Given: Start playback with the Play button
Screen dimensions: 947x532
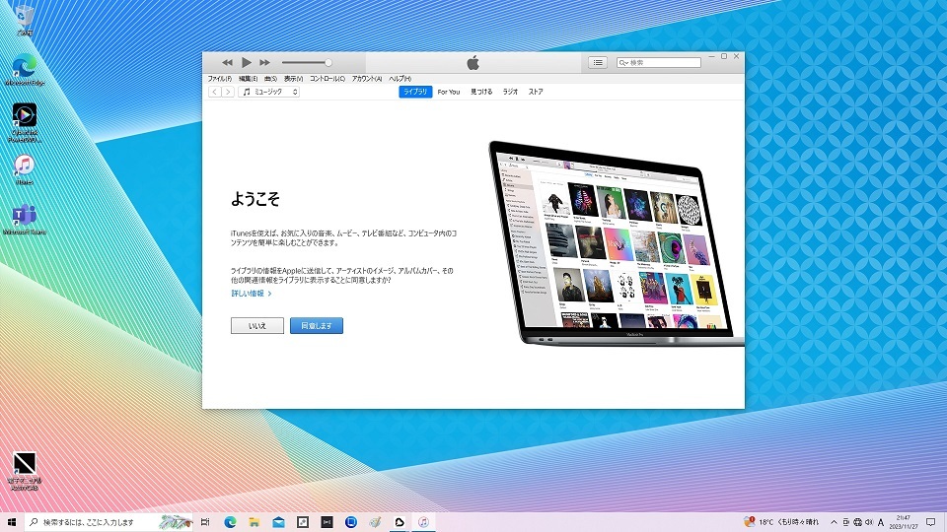Looking at the screenshot, I should pos(247,62).
